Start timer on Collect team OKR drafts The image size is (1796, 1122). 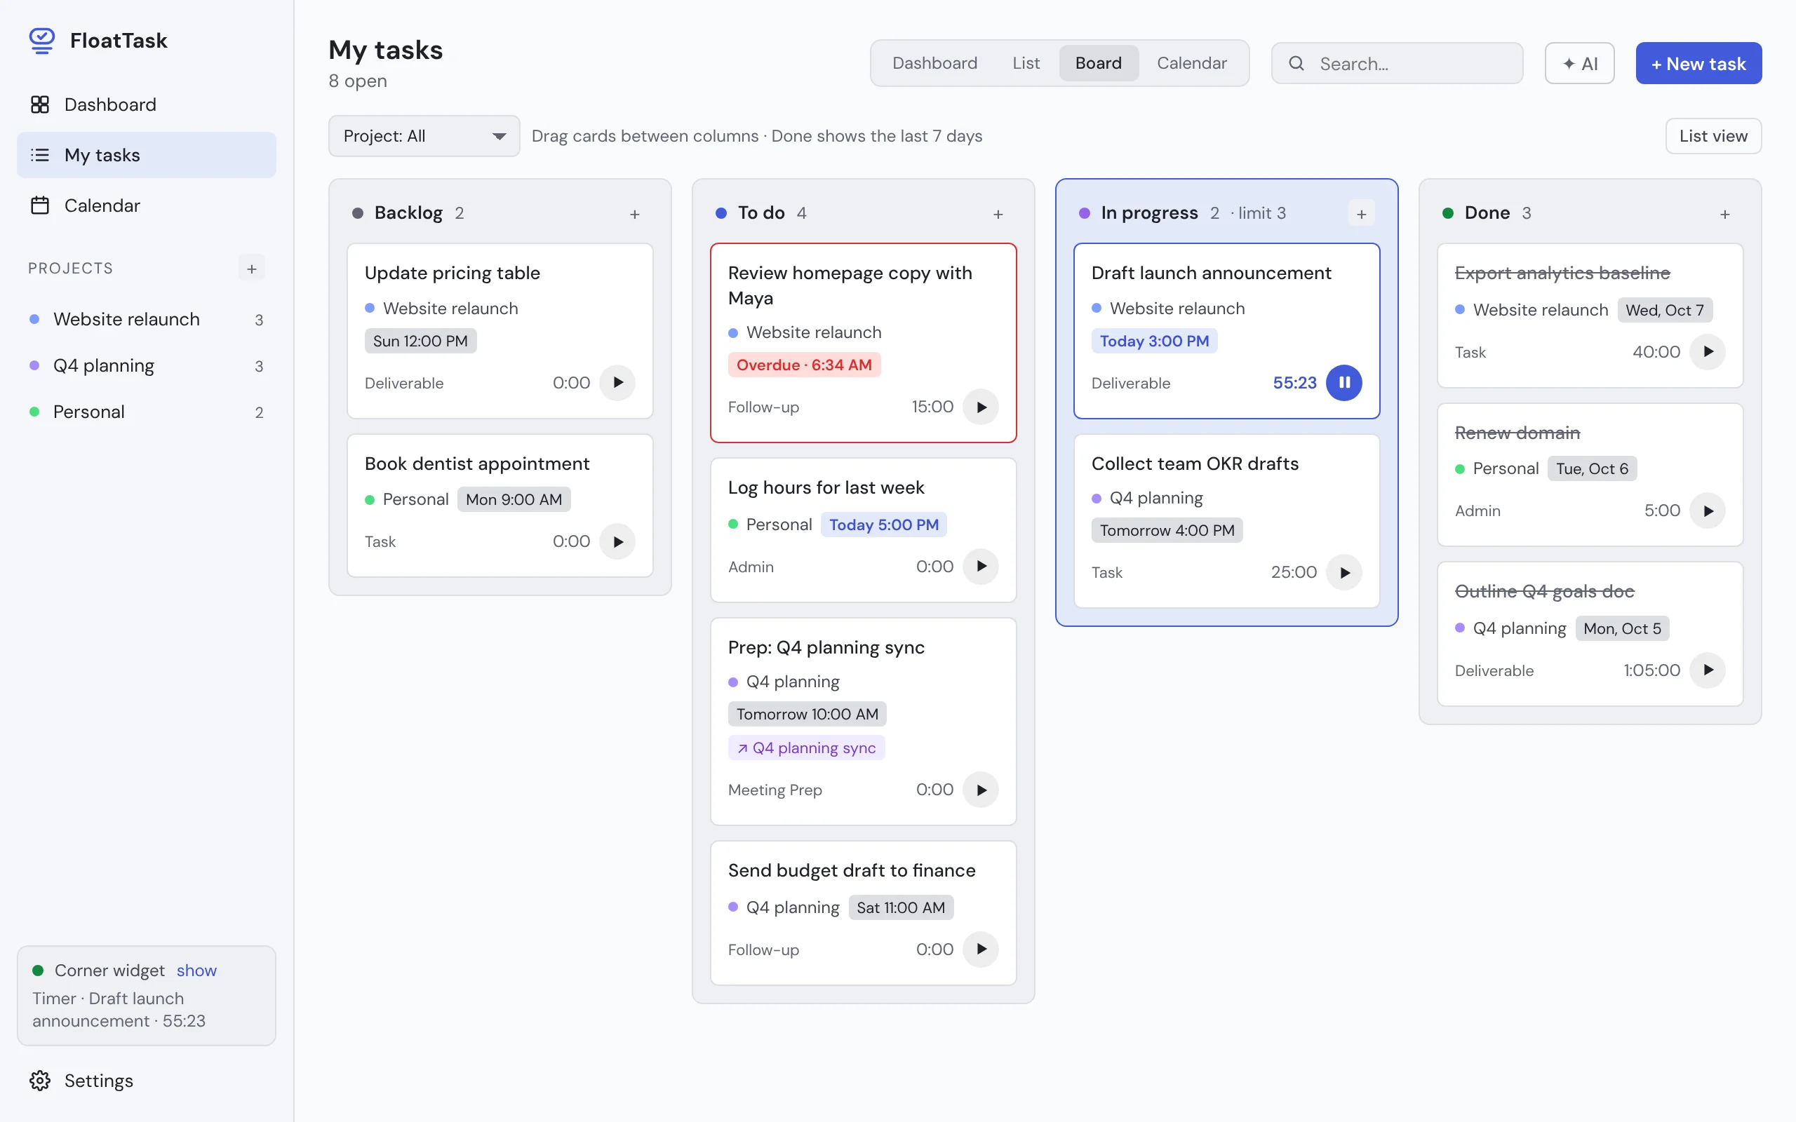[x=1344, y=572]
